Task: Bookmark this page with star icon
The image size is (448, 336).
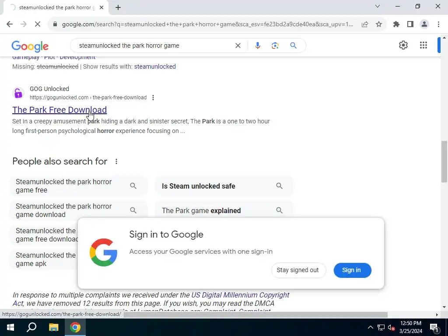Action: (x=379, y=24)
